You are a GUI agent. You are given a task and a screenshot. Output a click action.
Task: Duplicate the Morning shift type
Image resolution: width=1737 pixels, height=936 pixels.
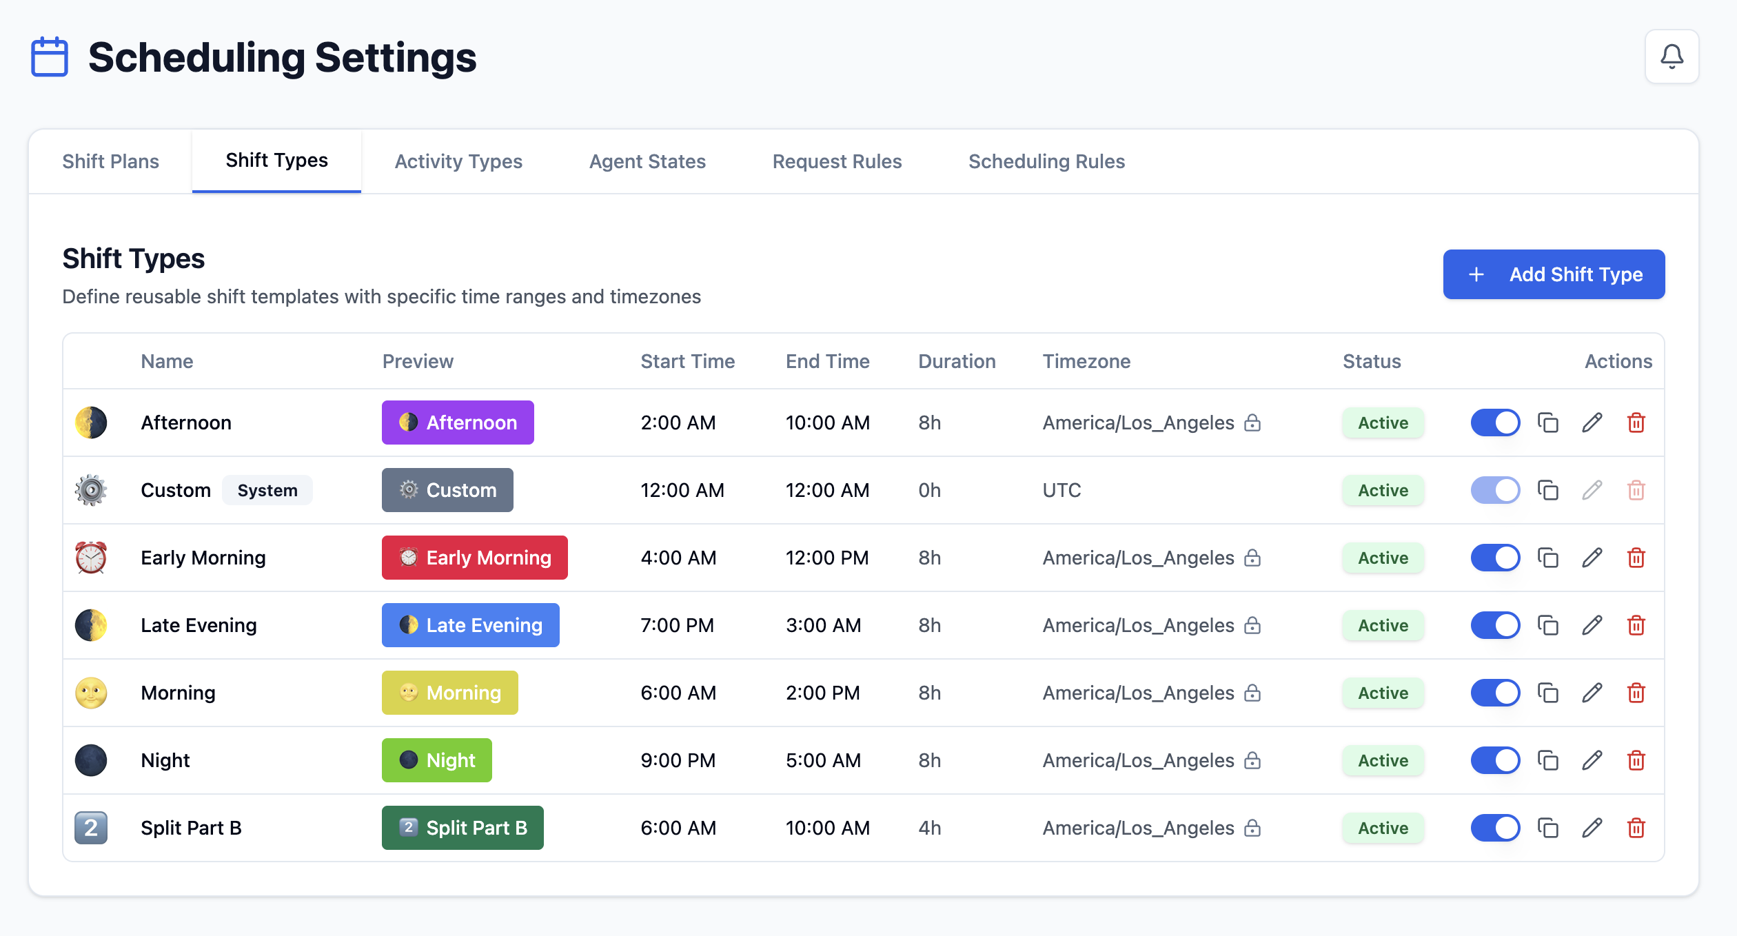[1548, 693]
